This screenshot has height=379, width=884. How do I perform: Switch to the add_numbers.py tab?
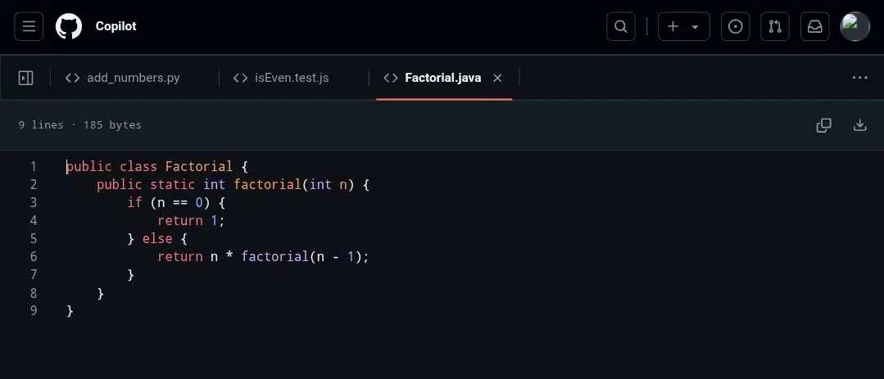[123, 78]
